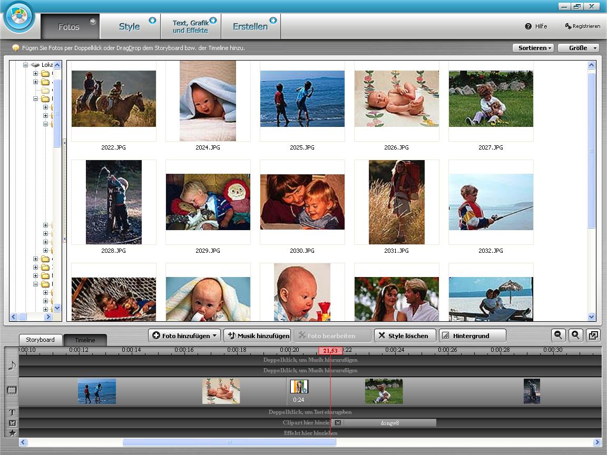
Task: Open the Größe size dropdown
Action: click(578, 48)
